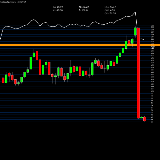Viewport: 160px width, 160px height.
Task: Click the thick orange horizontal level line
Action: [x=80, y=45]
